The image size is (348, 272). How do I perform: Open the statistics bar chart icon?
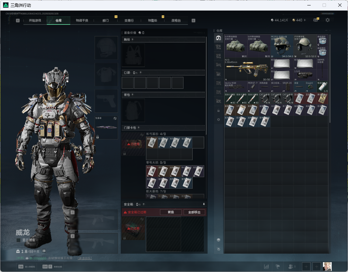[x=266, y=266]
